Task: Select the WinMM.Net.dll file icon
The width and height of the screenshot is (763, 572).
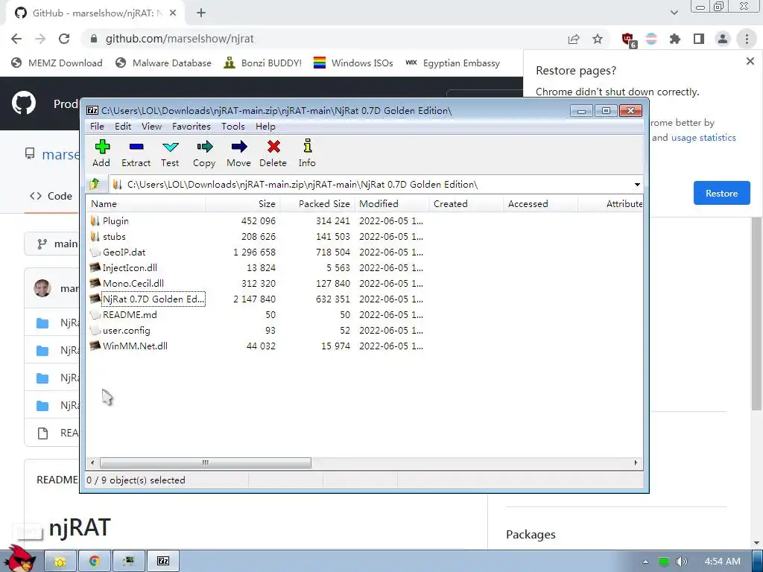Action: pos(95,346)
